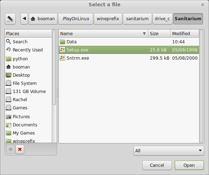Click the Pictures folder icon
The height and width of the screenshot is (175, 209).
click(x=9, y=117)
